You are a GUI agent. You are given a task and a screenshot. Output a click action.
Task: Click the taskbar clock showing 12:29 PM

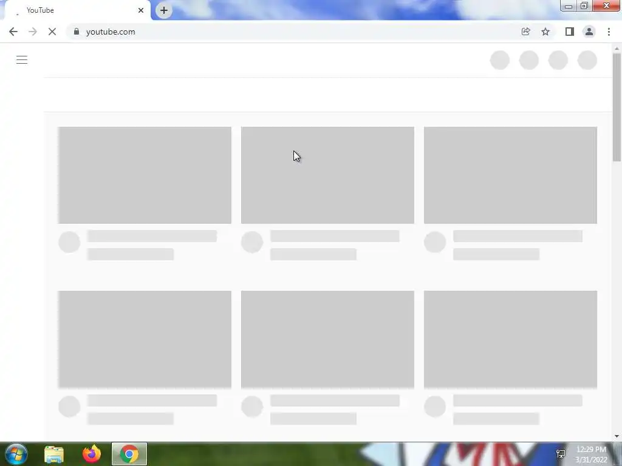click(591, 454)
